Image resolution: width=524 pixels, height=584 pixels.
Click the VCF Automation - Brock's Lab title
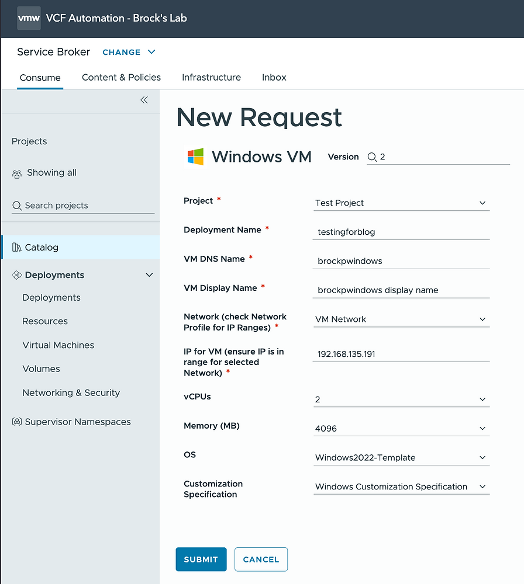116,18
